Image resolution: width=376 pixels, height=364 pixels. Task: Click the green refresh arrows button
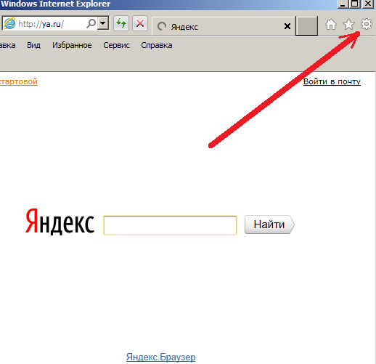pyautogui.click(x=121, y=23)
